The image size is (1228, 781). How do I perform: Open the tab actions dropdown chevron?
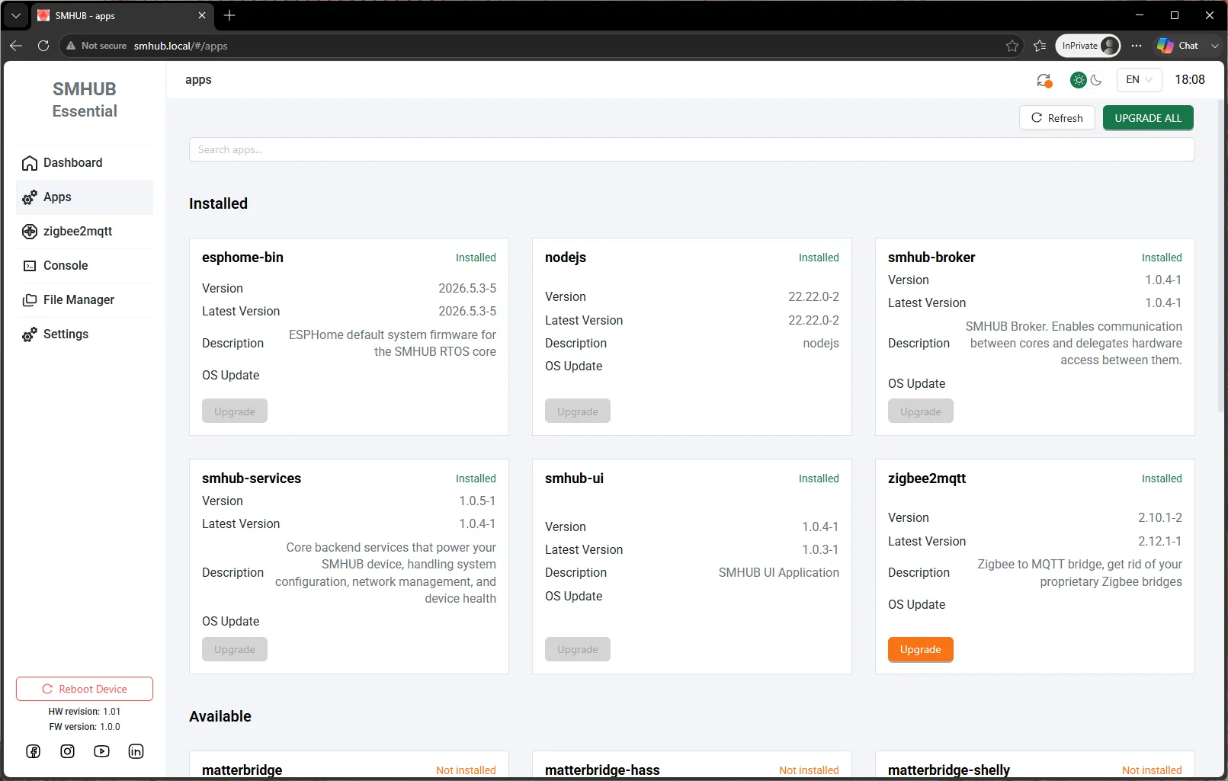[16, 15]
